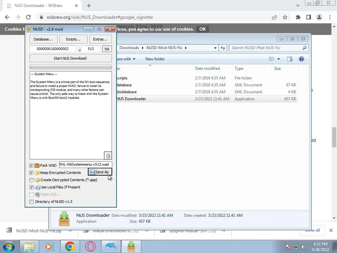Viewport: 337px width, 253px height.
Task: Click the Opera icon in the taskbar
Action: [x=91, y=246]
